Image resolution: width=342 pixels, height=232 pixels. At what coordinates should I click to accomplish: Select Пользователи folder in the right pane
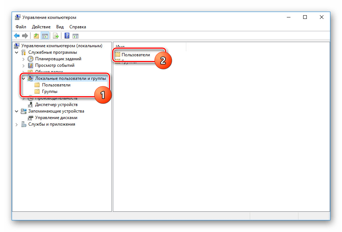(x=135, y=55)
